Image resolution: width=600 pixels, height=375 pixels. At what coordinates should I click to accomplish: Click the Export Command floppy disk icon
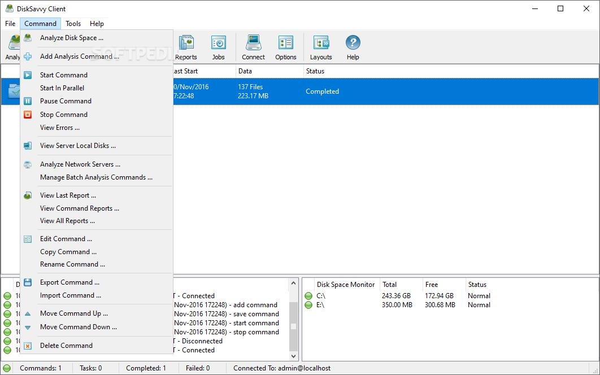(28, 282)
